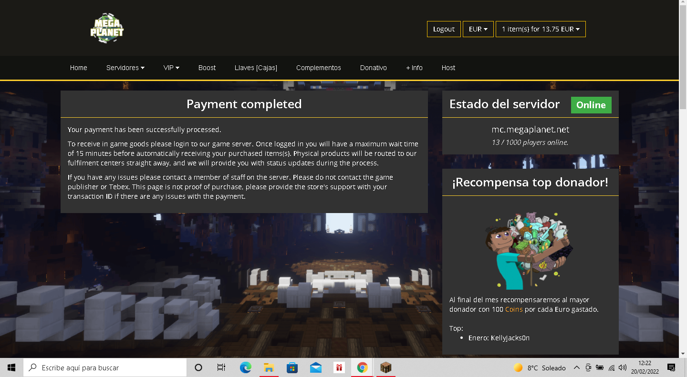Click the '13 / 1000 players online.' text
Image resolution: width=687 pixels, height=377 pixels.
tap(531, 142)
